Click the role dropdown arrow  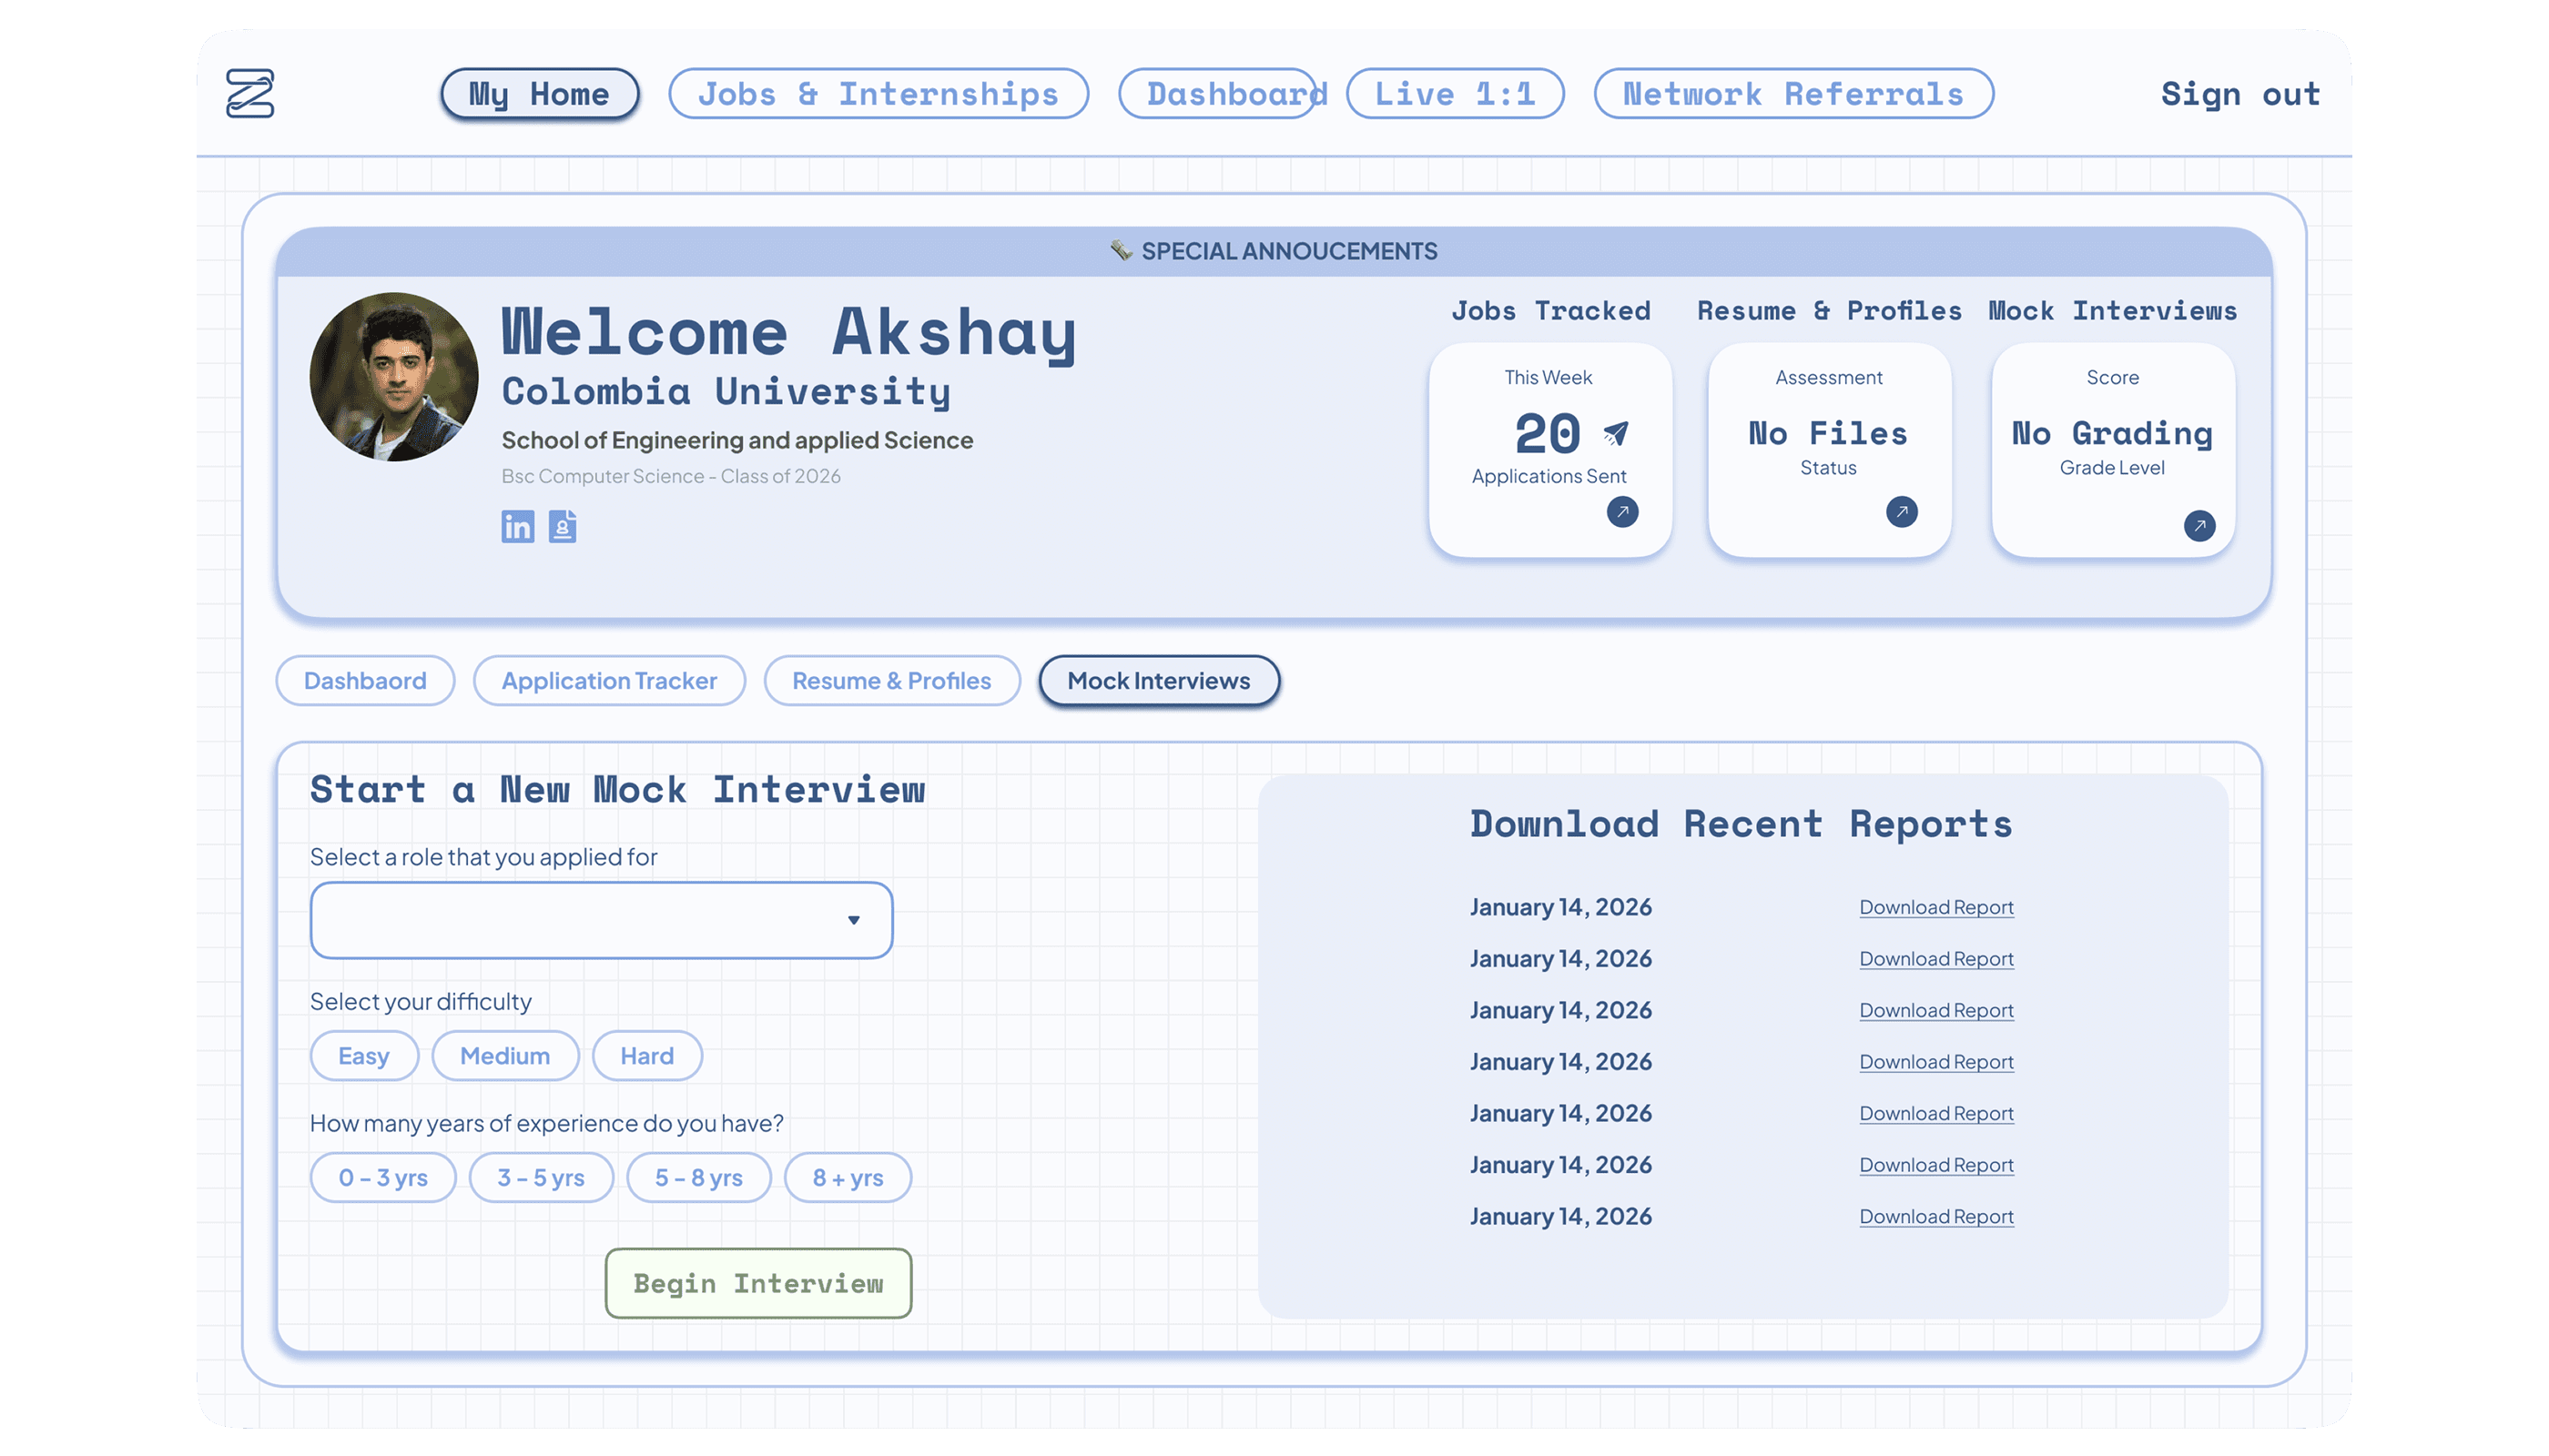pyautogui.click(x=853, y=920)
